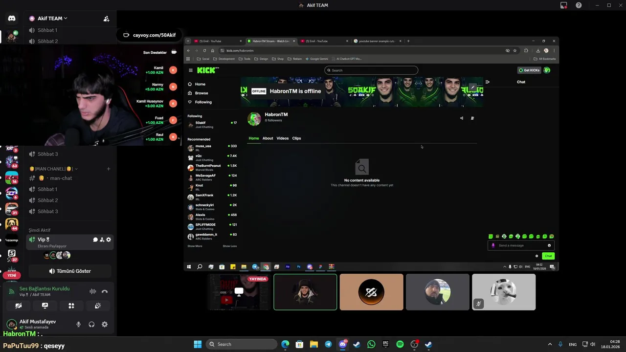Open text chat for Vip voice channel

tap(95, 240)
